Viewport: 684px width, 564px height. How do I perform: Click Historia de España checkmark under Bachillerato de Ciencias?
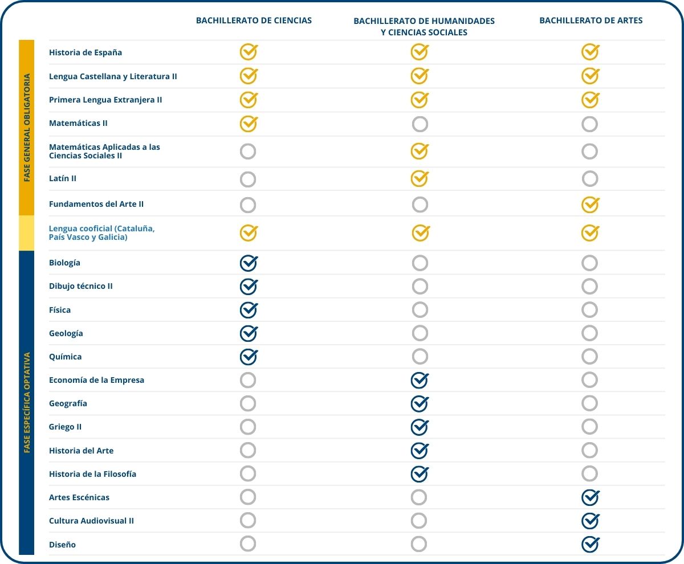click(248, 52)
